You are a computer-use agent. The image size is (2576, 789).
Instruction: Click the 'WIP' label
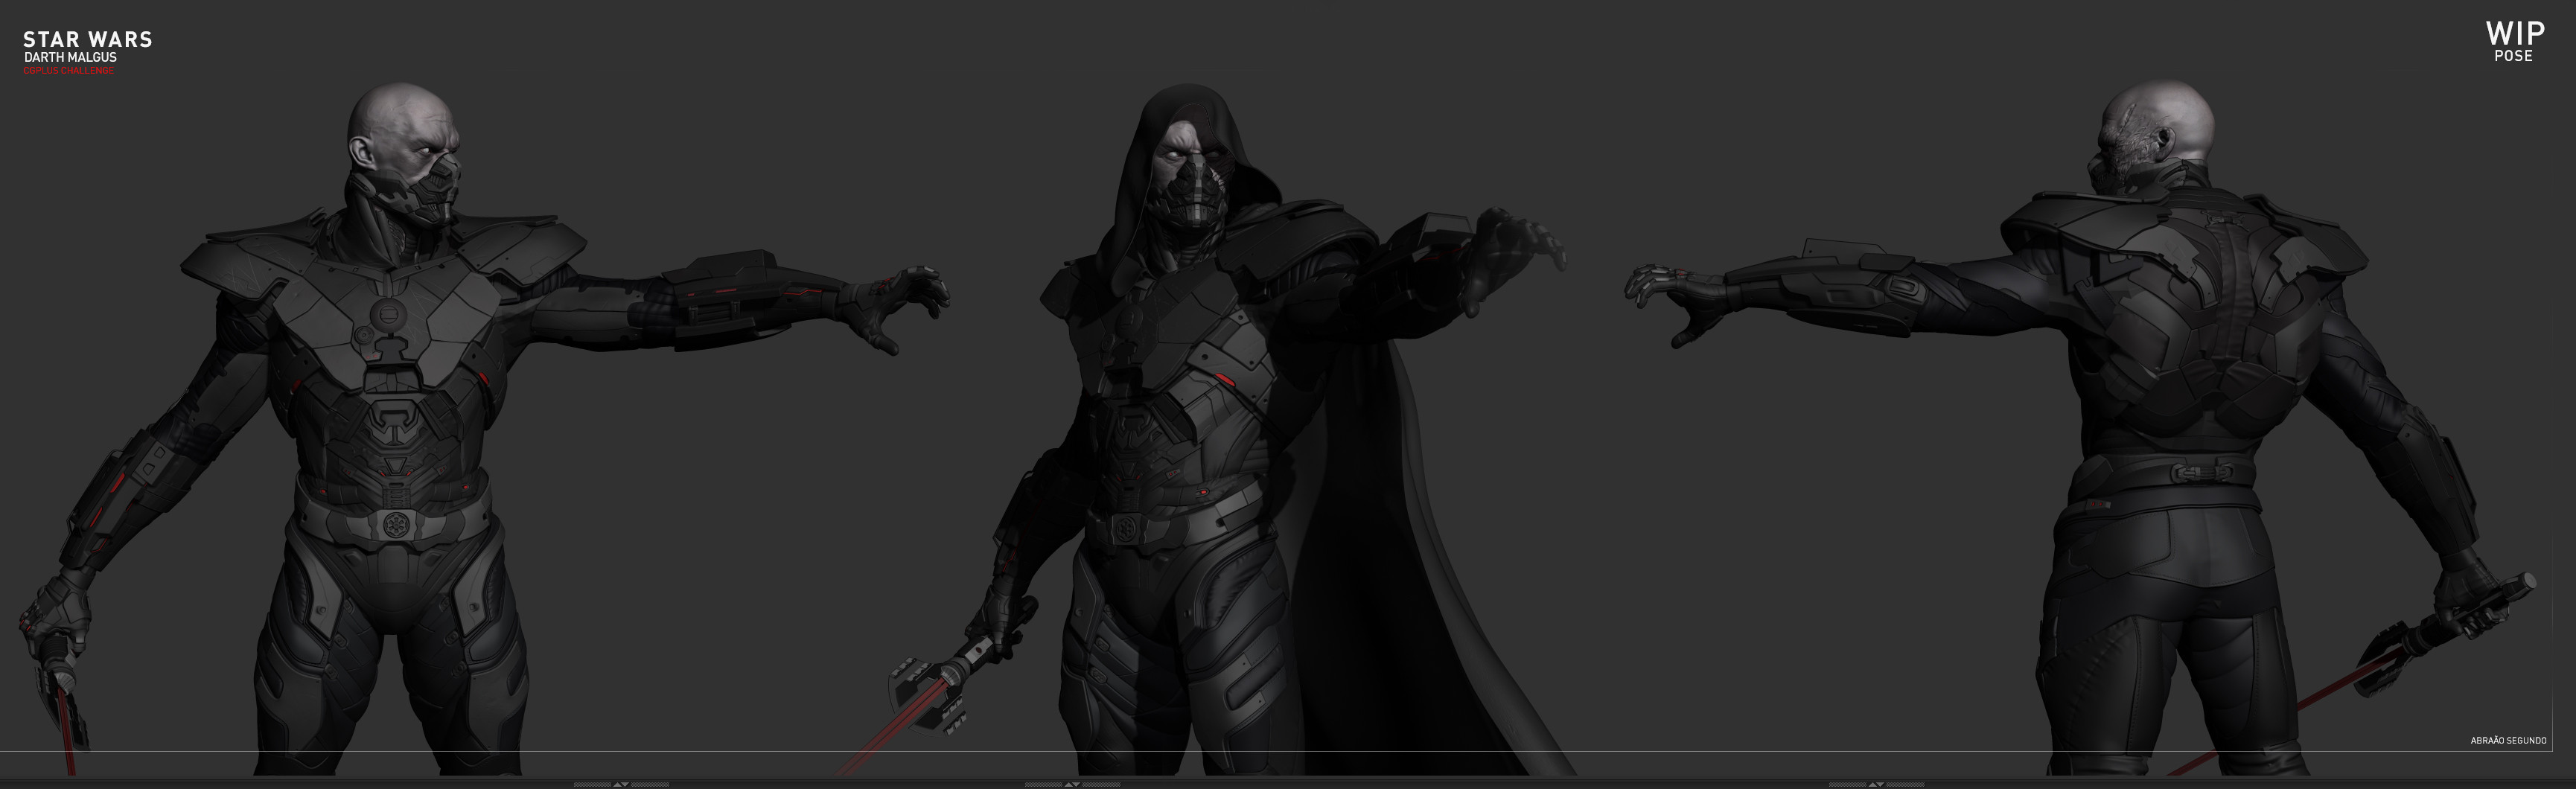tap(2515, 34)
